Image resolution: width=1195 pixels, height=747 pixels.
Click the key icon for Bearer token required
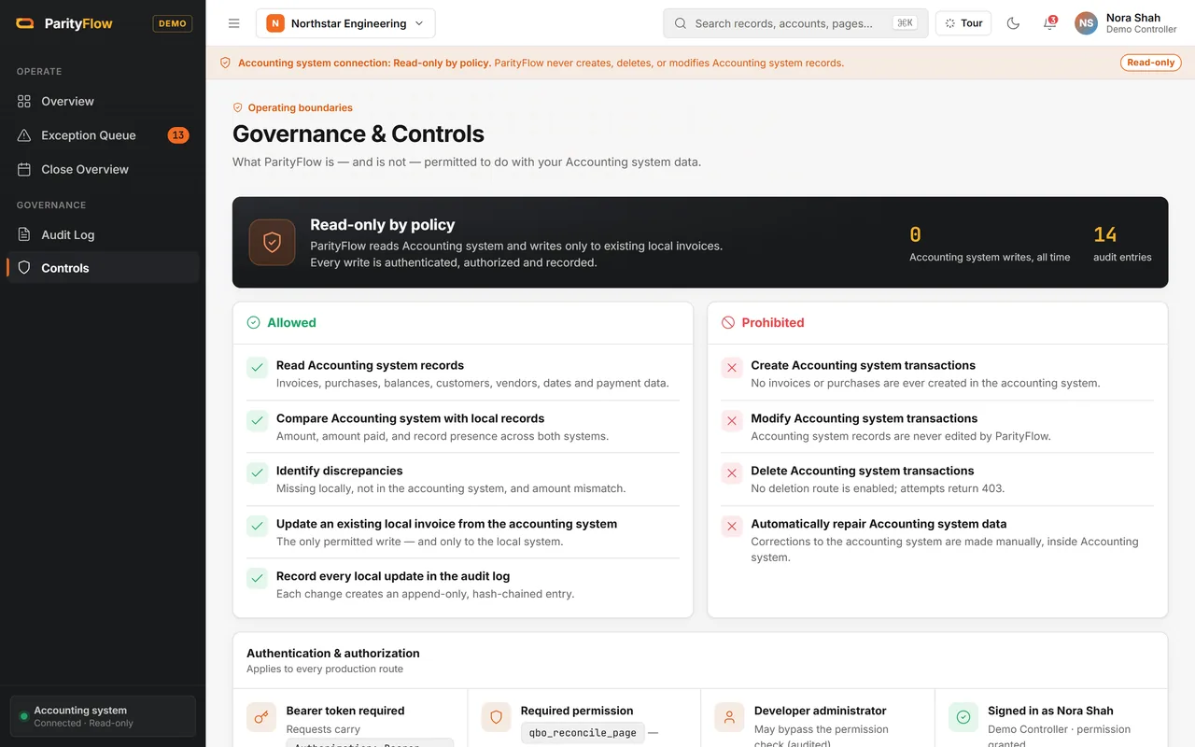pyautogui.click(x=261, y=717)
